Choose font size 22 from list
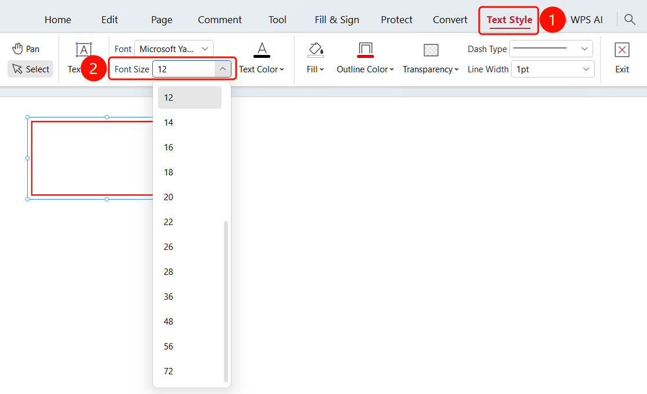 (x=190, y=222)
